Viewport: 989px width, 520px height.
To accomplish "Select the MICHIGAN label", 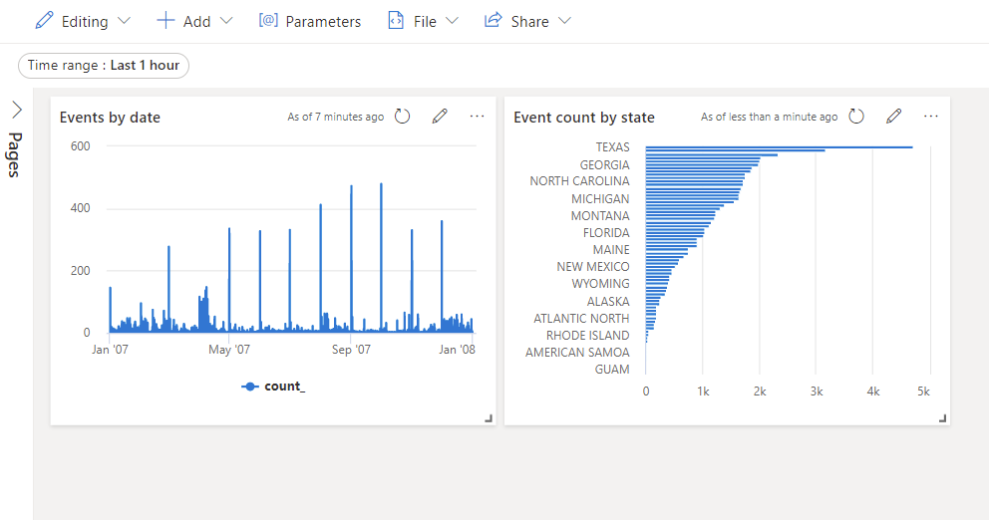I will pyautogui.click(x=600, y=198).
